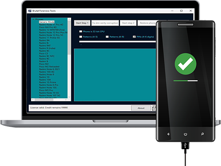Screen dimensions: 221x166
Task: Select Generic Mode in the phone list
Action: (47, 22)
